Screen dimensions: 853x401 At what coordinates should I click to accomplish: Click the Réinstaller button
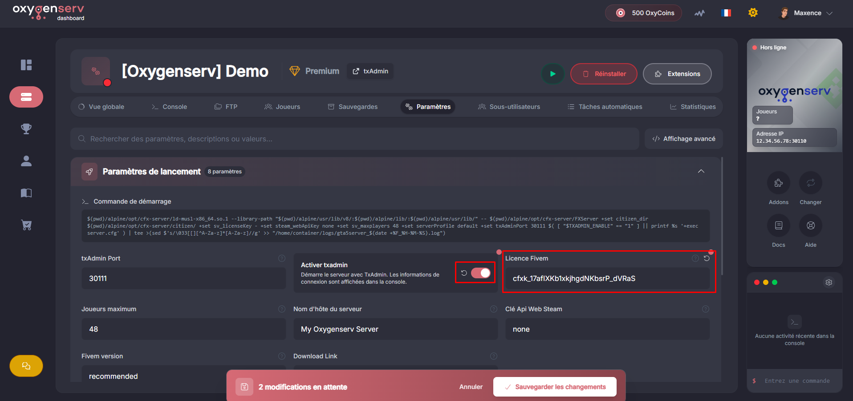(x=604, y=74)
